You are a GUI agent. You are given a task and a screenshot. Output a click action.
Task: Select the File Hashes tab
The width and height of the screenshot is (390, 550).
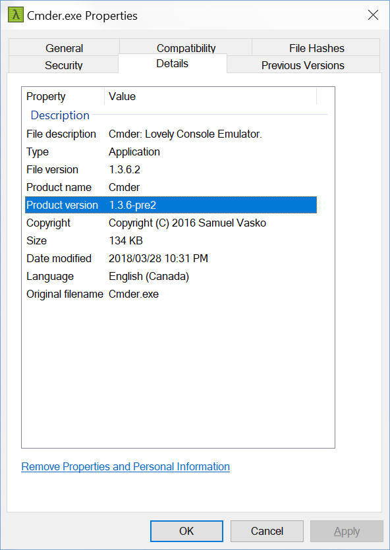pyautogui.click(x=316, y=47)
